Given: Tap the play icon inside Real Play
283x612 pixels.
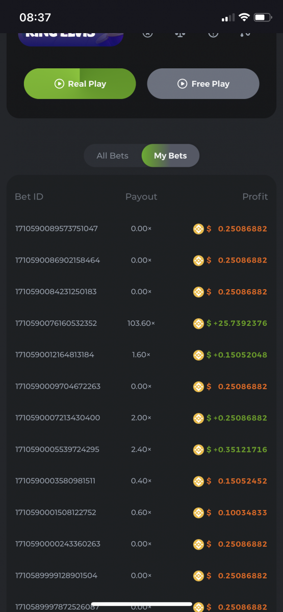Looking at the screenshot, I should (59, 84).
